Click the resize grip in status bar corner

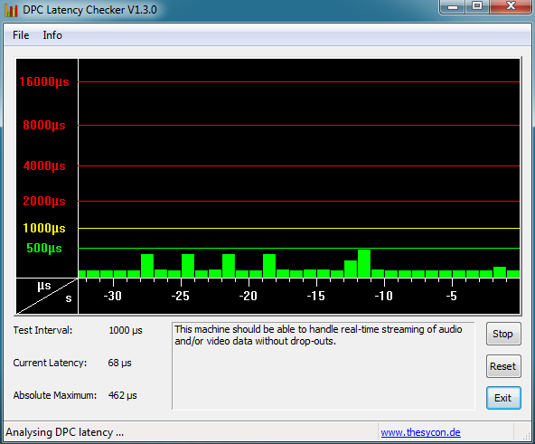[527, 436]
